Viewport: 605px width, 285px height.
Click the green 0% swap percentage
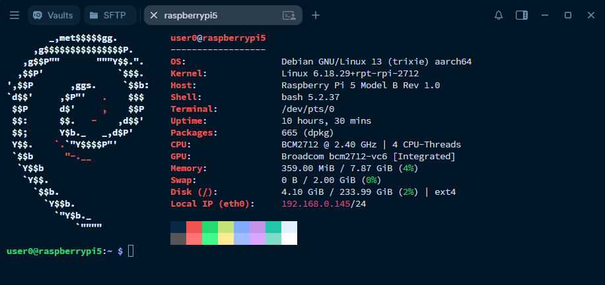click(x=371, y=180)
